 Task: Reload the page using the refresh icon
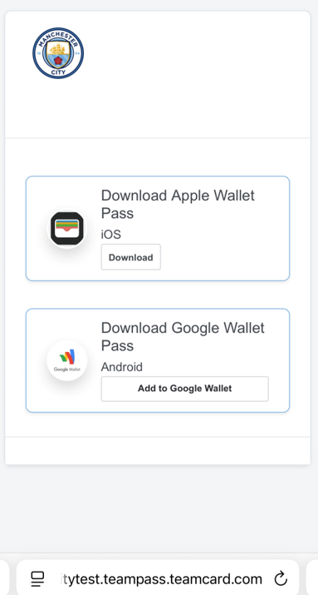point(281,579)
